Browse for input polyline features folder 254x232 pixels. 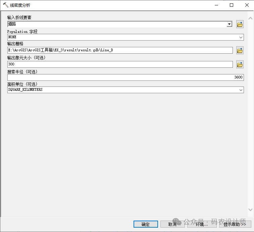tap(240, 24)
